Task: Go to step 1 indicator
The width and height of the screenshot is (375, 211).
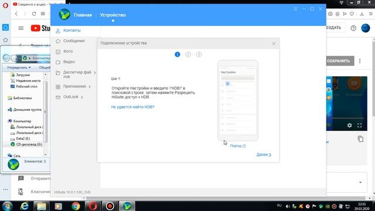Action: [177, 55]
